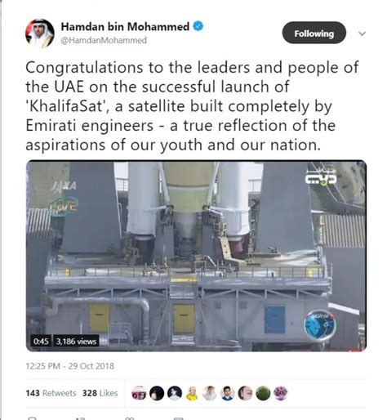This screenshot has height=420, width=387.
Task: Click the blue verified badge
Action: 198,26
